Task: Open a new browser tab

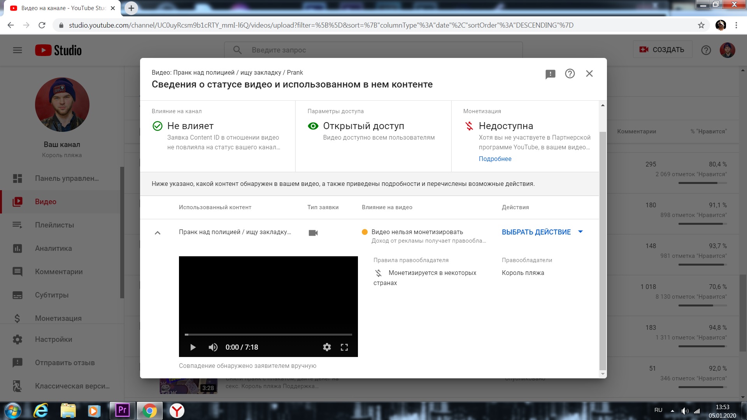Action: pos(131,8)
